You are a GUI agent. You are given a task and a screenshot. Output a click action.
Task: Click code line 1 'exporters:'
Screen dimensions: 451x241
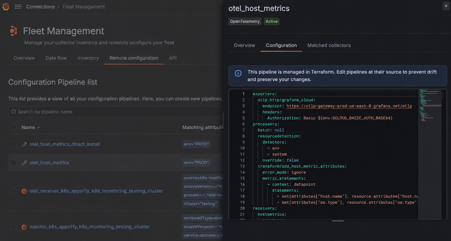click(265, 94)
